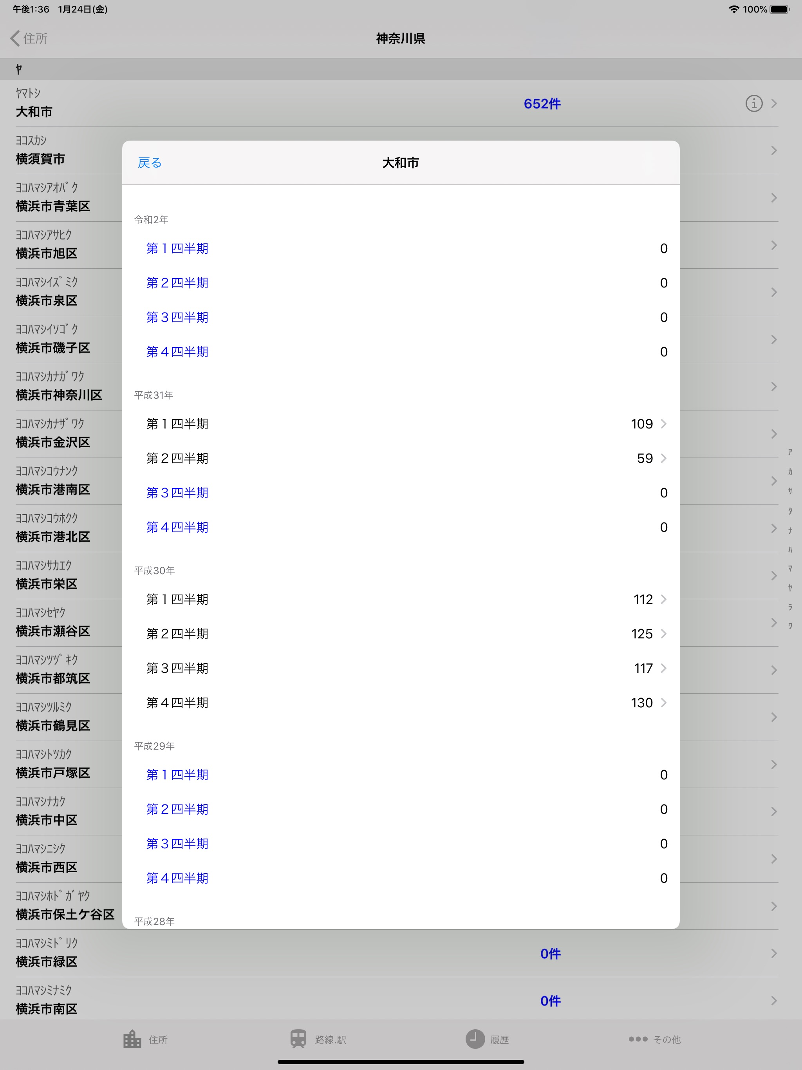The width and height of the screenshot is (802, 1070).
Task: Open the 住所 building tab icon
Action: pos(132,1039)
